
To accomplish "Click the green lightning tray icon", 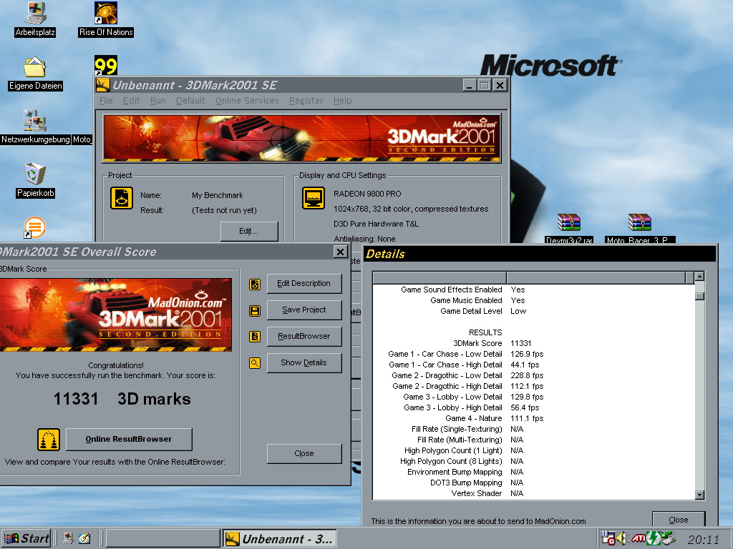I will tap(653, 538).
